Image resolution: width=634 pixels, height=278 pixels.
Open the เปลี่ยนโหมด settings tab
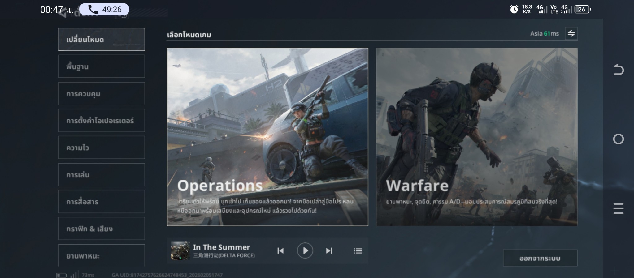[x=102, y=39]
